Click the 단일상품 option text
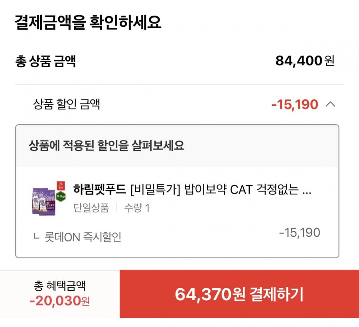Screen dimensions: 359x327 click(91, 208)
